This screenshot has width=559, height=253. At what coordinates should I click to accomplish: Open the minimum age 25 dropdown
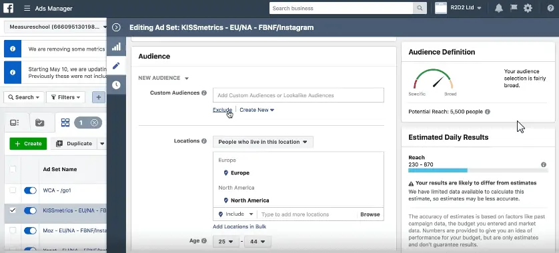click(x=226, y=242)
